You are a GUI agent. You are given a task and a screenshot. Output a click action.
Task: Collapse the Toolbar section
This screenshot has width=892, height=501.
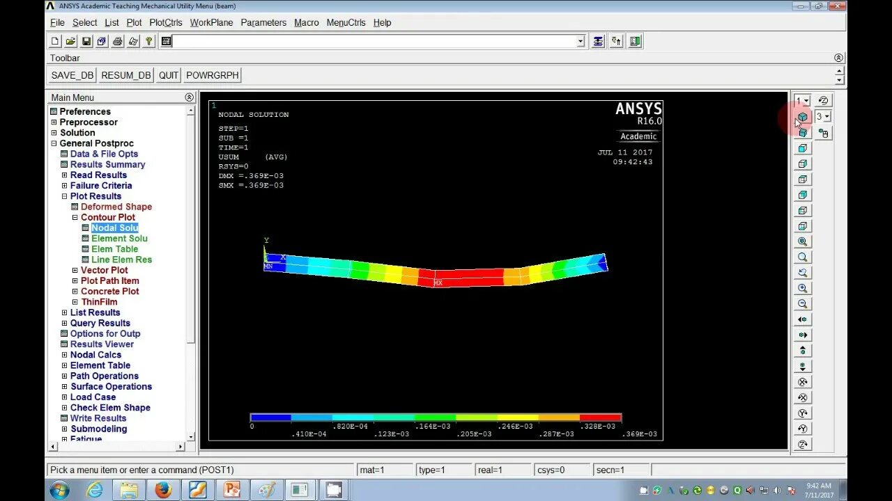[x=838, y=58]
